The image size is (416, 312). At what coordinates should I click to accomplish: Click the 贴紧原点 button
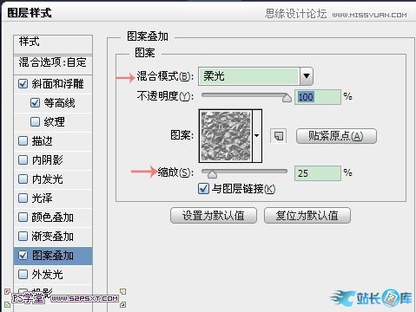336,136
